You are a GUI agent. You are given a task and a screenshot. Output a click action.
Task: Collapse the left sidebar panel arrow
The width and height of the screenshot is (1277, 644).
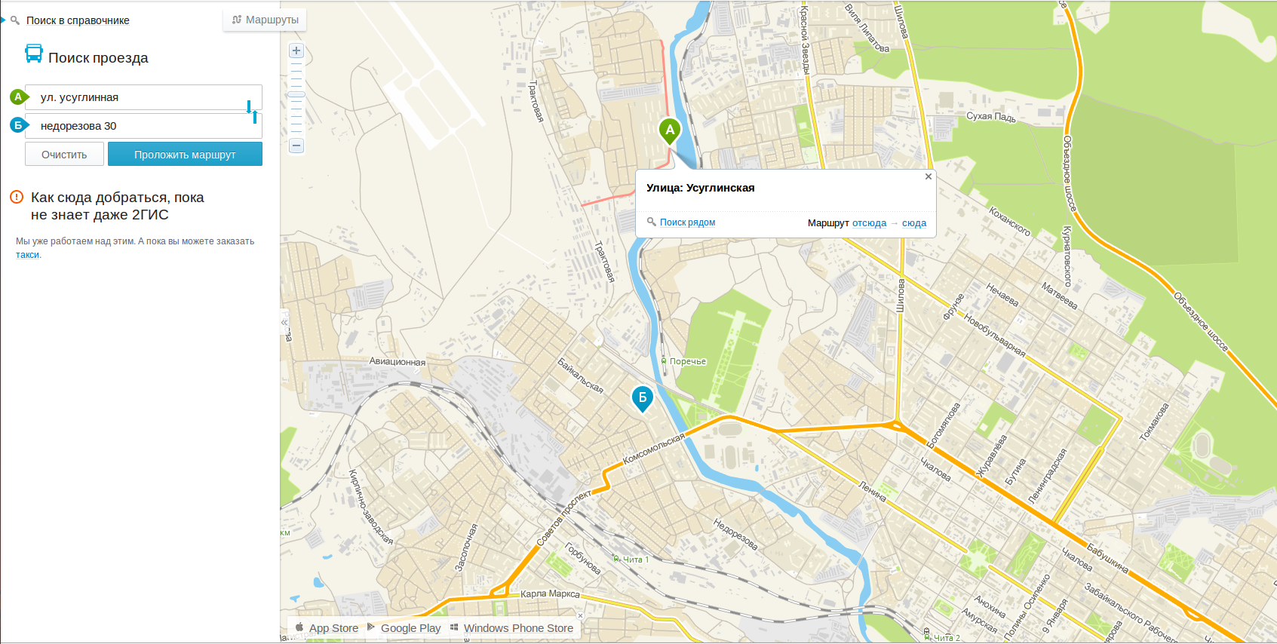tap(284, 322)
